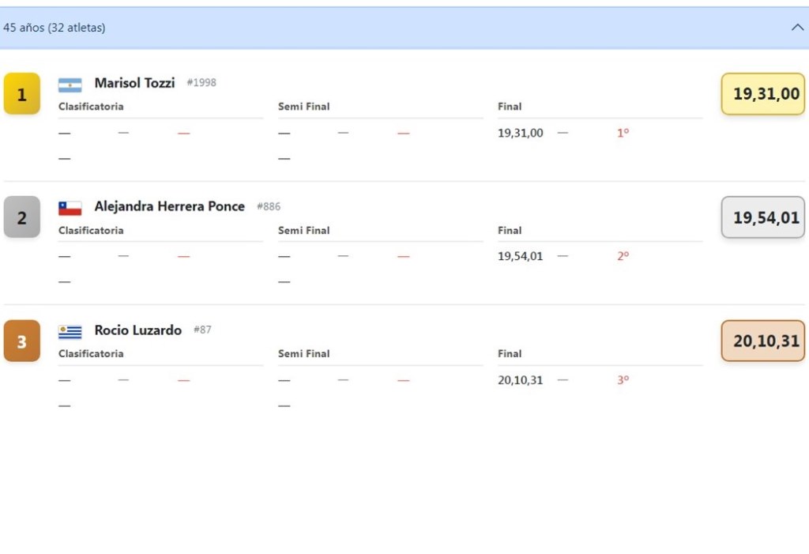
Task: Click the silver rank 2 badge
Action: [x=21, y=217]
